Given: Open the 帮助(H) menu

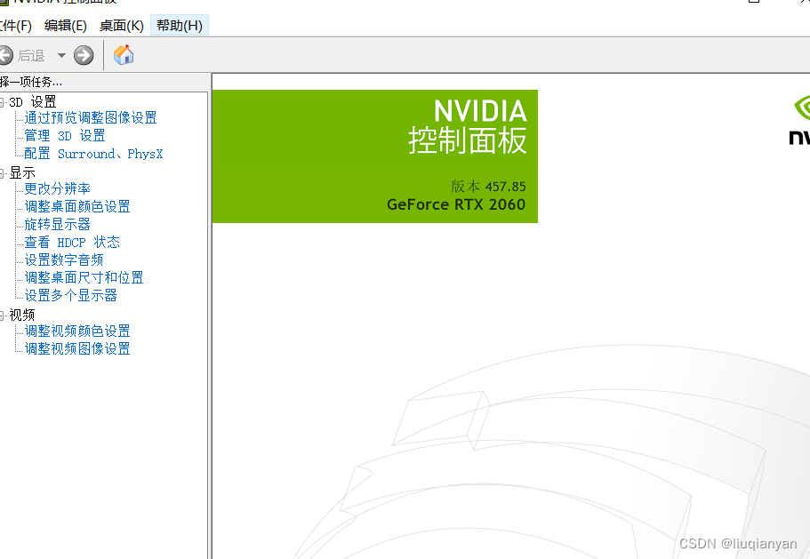Looking at the screenshot, I should [x=180, y=25].
